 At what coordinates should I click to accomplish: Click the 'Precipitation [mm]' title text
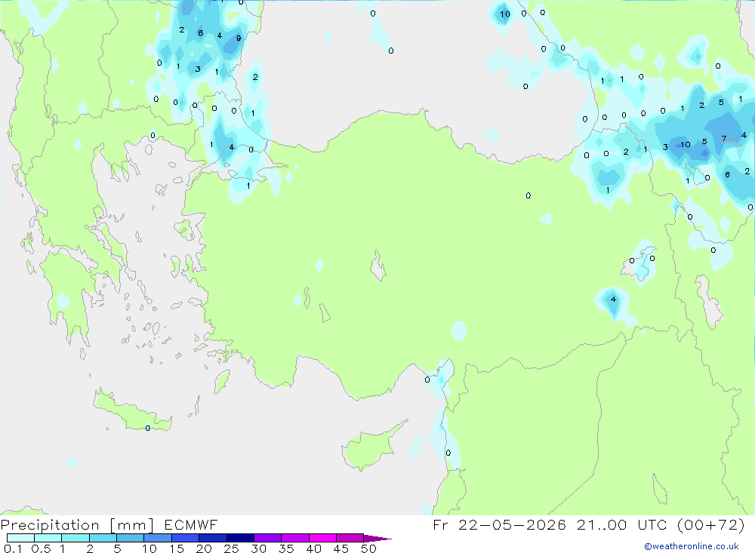pyautogui.click(x=77, y=525)
